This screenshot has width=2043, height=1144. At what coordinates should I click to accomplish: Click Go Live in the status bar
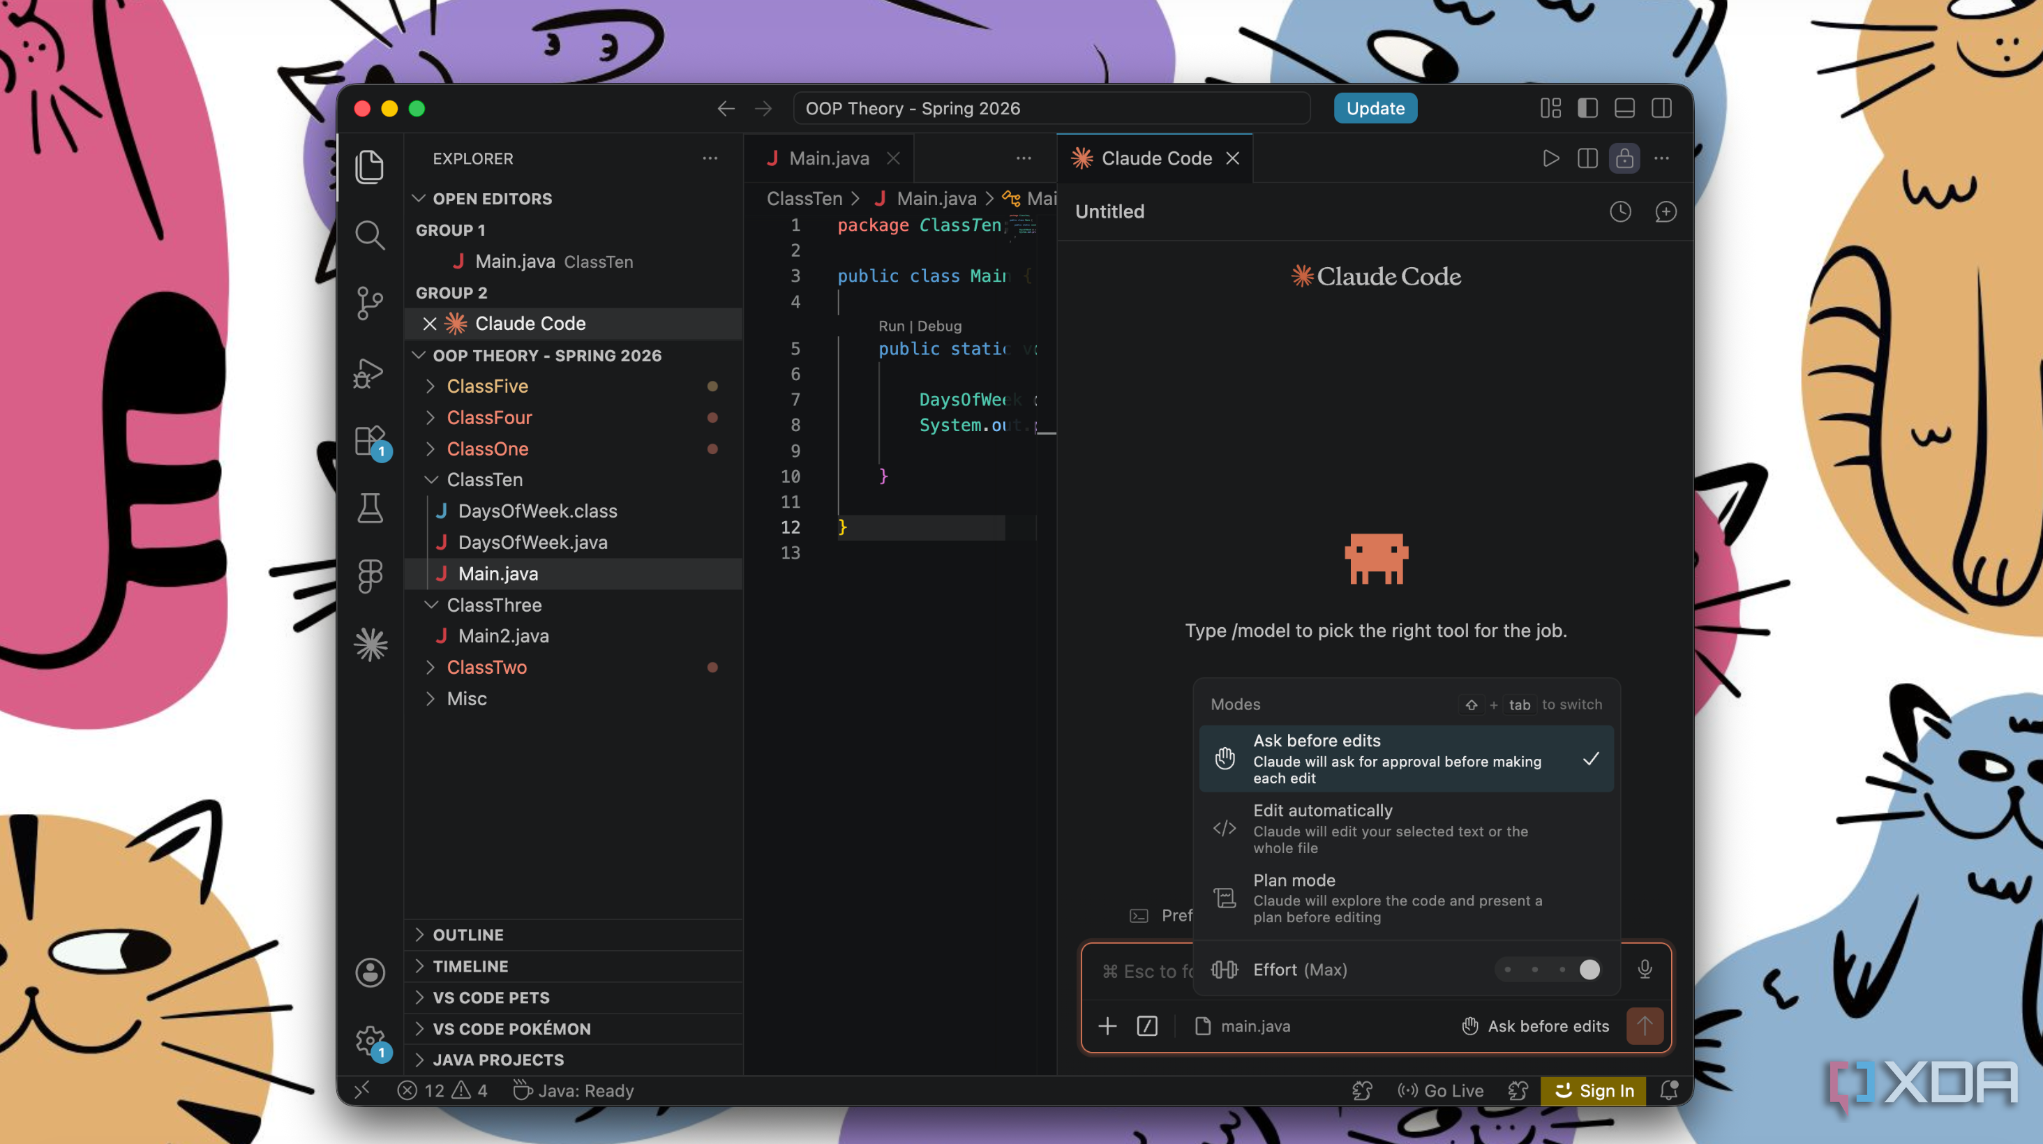(x=1439, y=1091)
